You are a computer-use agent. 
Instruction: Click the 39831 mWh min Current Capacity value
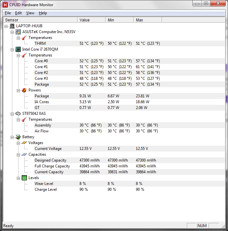pos(118,172)
